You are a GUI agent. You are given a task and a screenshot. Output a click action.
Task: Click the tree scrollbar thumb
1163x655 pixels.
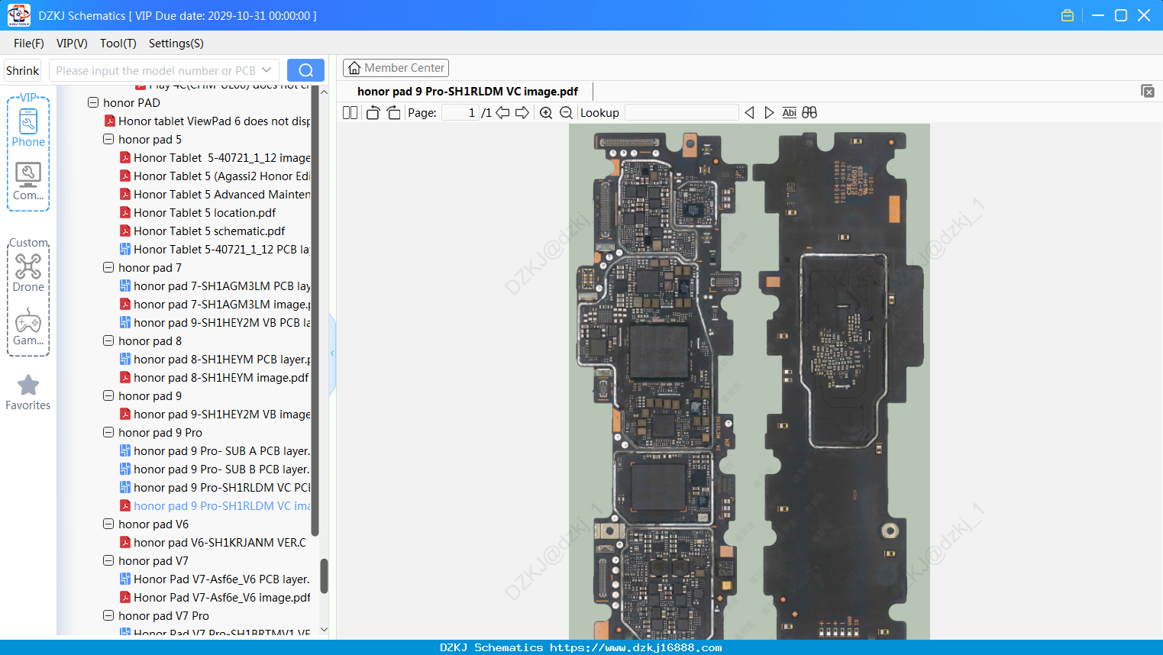coord(324,576)
